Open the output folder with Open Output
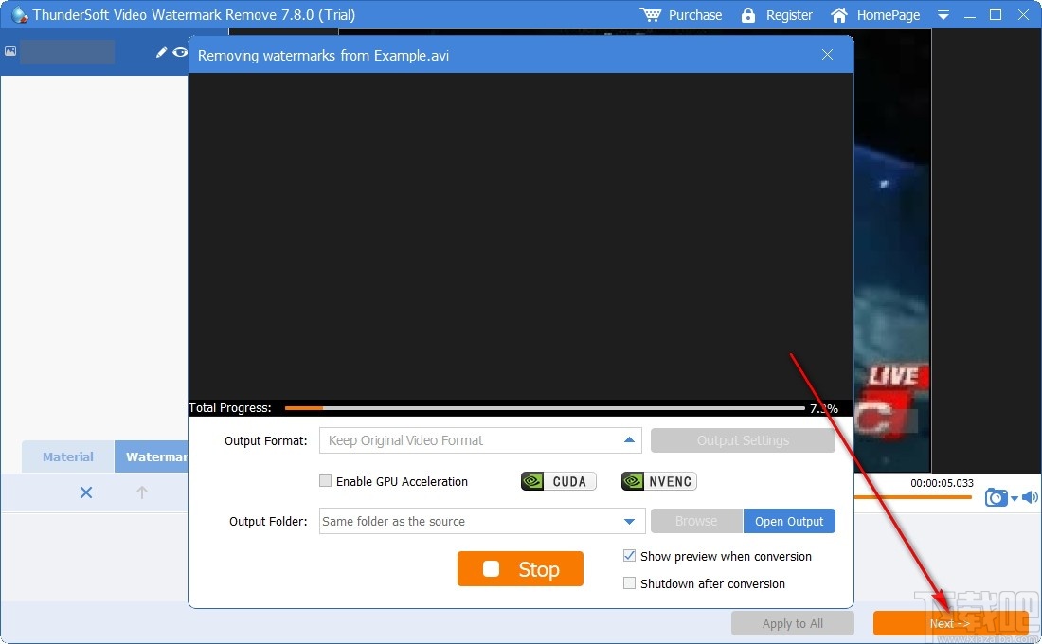Screen dimensions: 1042x644 789,521
